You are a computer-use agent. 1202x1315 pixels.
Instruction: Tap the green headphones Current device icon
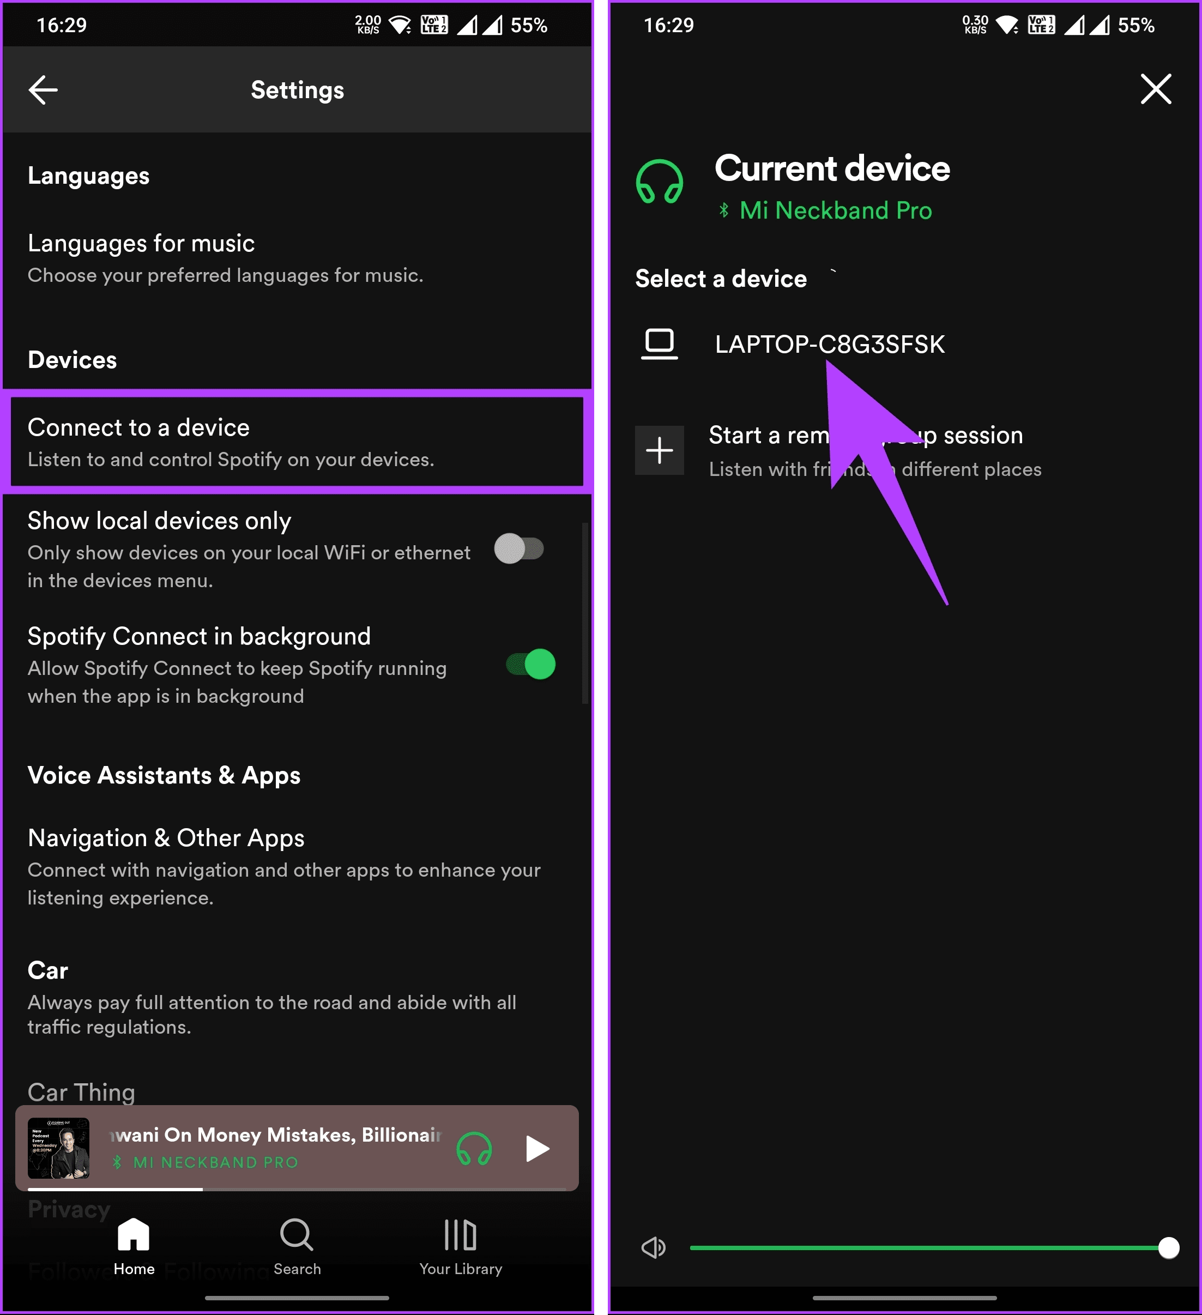click(660, 182)
